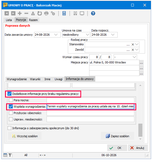153x162 pixels.
Task: Click Wypłata wynagrodzenia text field
Action: click(x=90, y=107)
